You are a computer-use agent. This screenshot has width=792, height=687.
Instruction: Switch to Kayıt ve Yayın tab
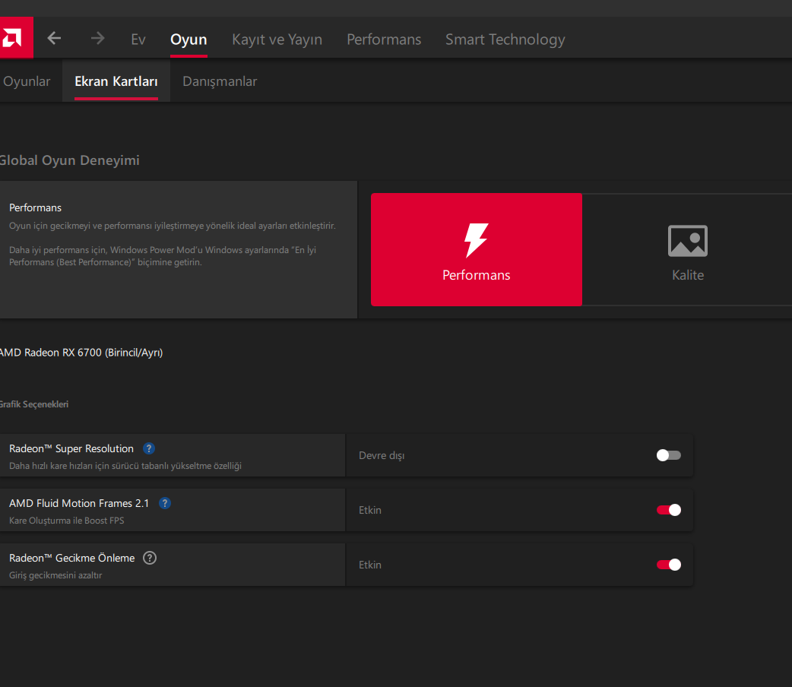(x=277, y=40)
